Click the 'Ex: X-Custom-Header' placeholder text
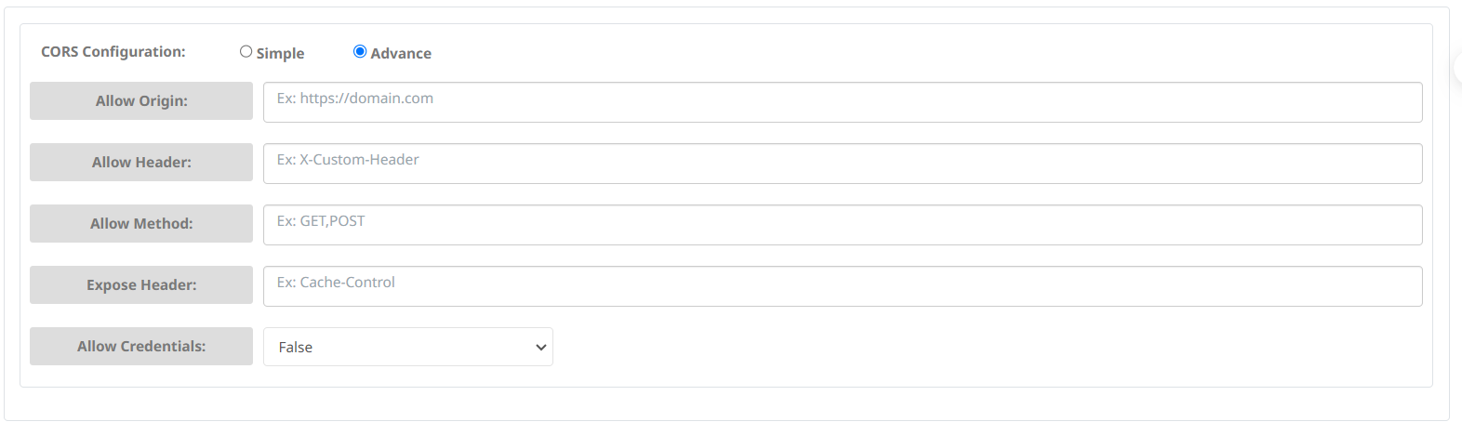The width and height of the screenshot is (1462, 435). pyautogui.click(x=348, y=160)
